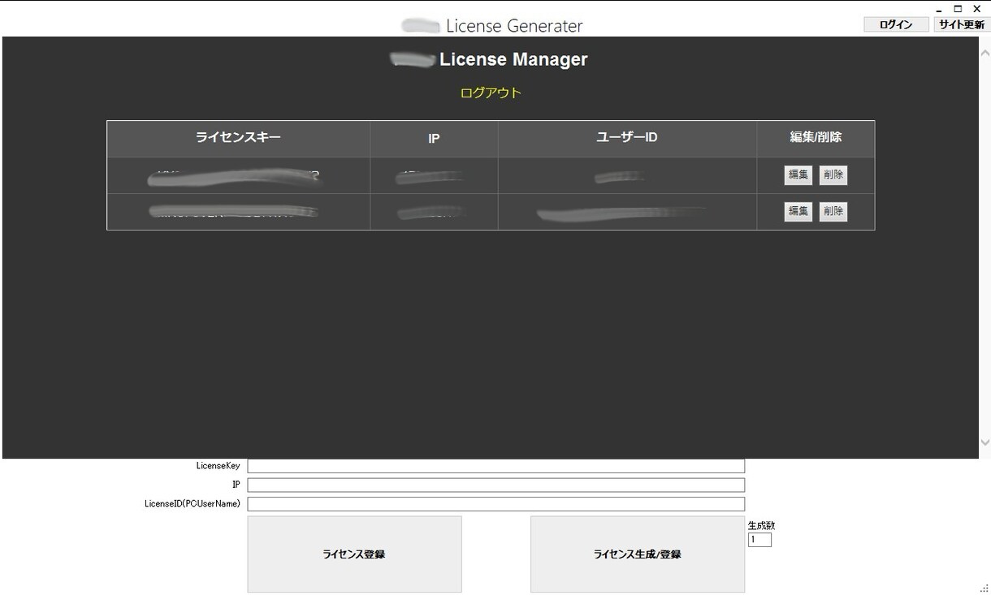Maximize the License Generater window
Image resolution: width=991 pixels, height=595 pixels.
[958, 9]
